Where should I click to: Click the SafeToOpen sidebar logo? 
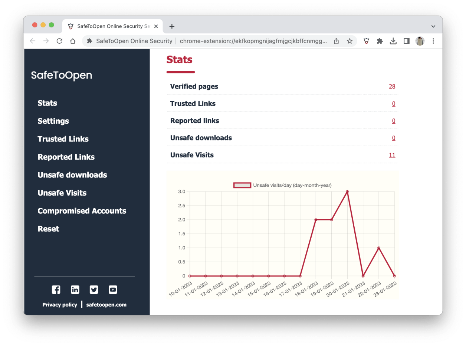[x=62, y=76]
